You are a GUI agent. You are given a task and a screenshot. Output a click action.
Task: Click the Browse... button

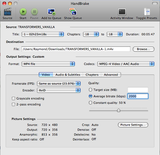tap(144, 49)
